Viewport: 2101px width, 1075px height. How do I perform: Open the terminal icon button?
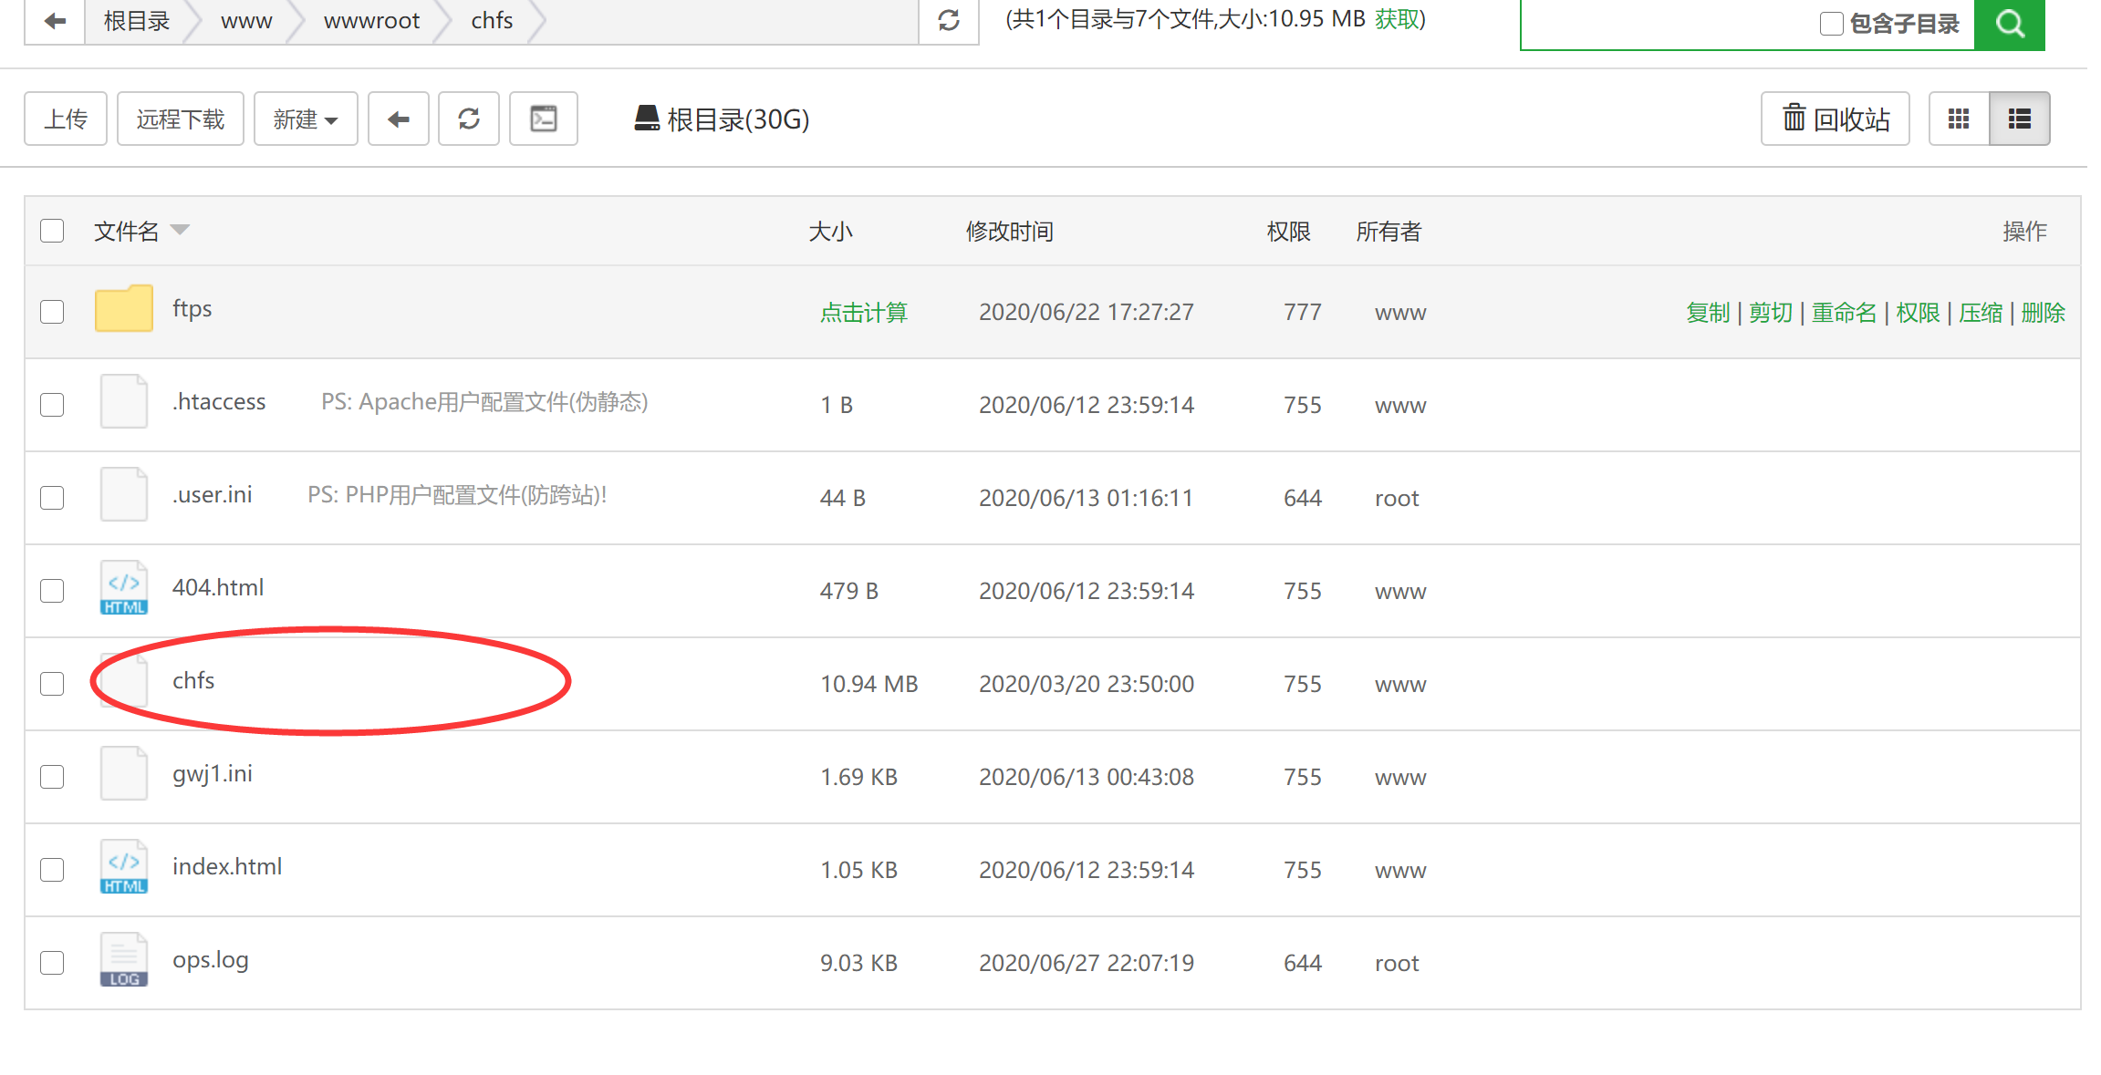(544, 119)
